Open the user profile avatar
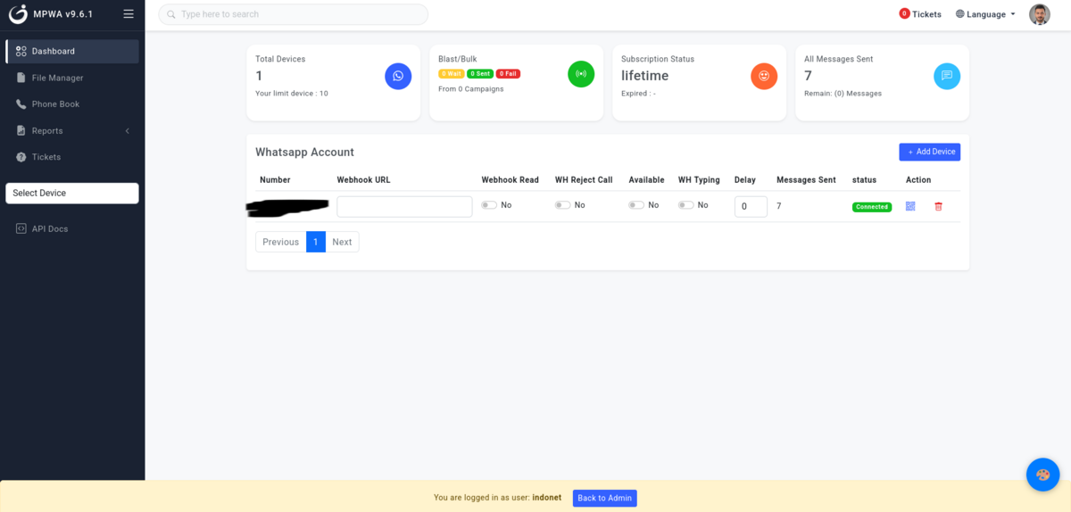The height and width of the screenshot is (512, 1071). [x=1039, y=14]
